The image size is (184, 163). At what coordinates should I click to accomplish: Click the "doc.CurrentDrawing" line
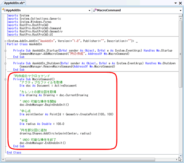[x=54, y=95]
